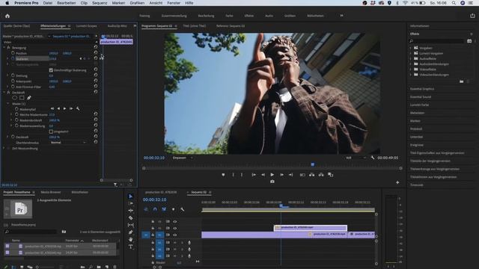This screenshot has width=479, height=269.
Task: Switch to the Farbe workspace
Action: (229, 16)
